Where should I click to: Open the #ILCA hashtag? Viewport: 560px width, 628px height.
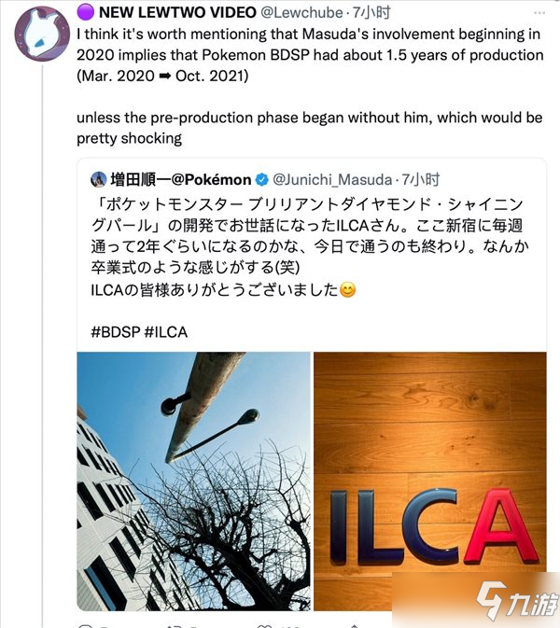(166, 332)
